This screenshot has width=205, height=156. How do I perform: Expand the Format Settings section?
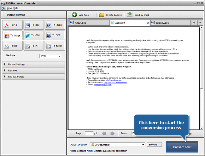(34, 64)
